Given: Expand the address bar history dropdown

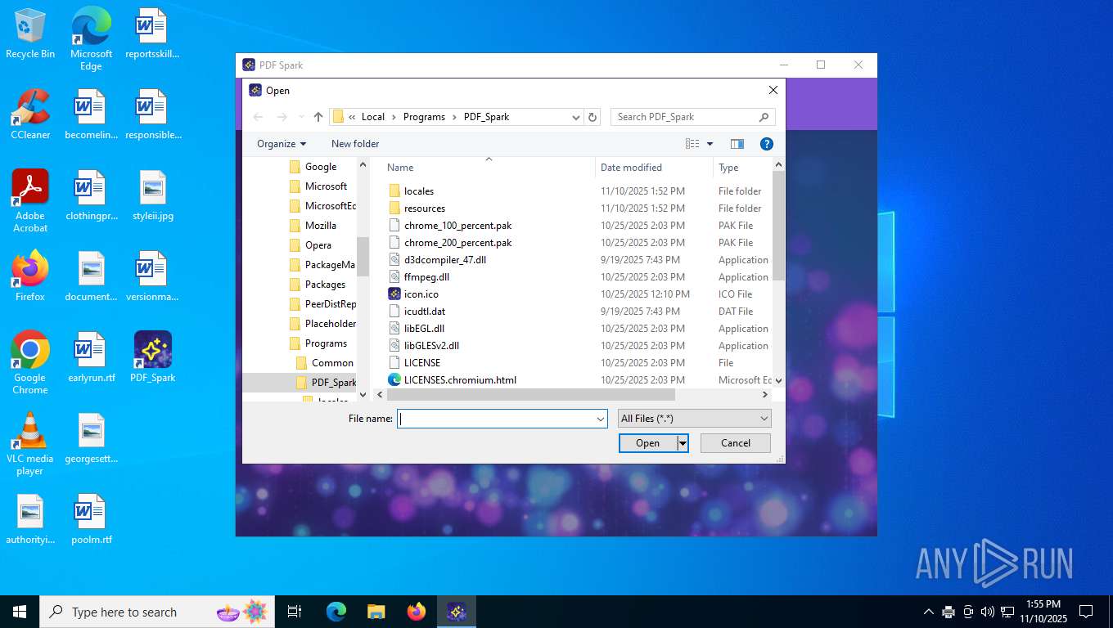Looking at the screenshot, I should pyautogui.click(x=576, y=117).
